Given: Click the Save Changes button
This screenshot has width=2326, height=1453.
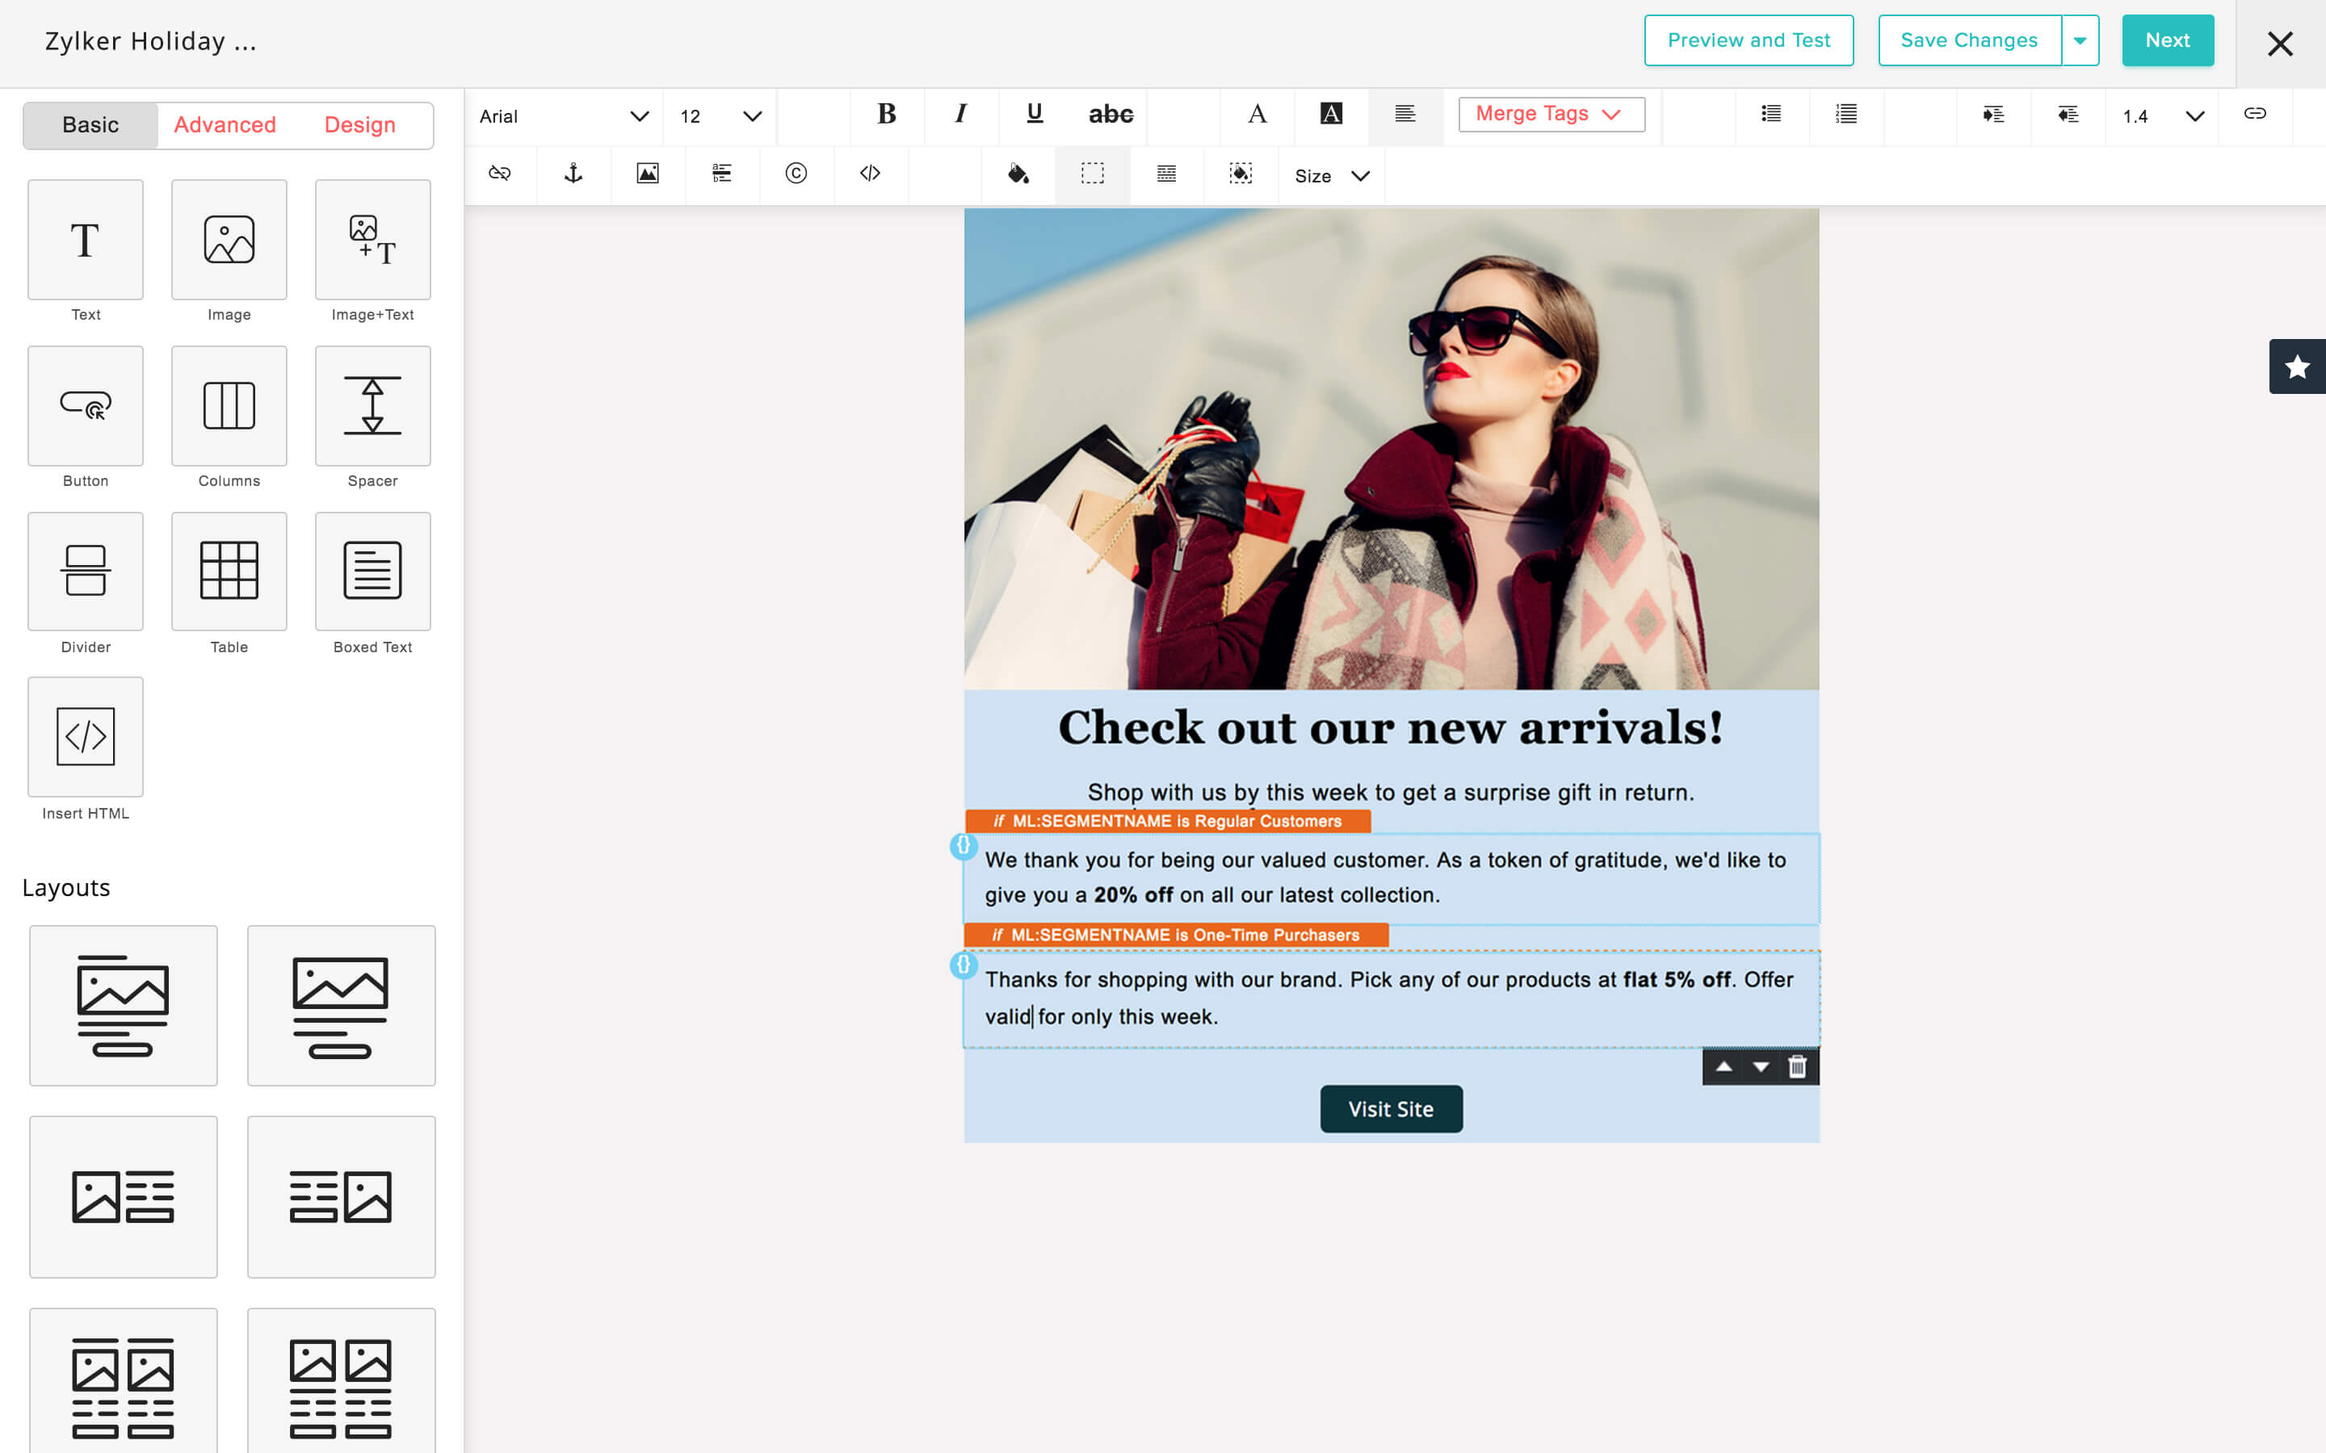Looking at the screenshot, I should [1969, 40].
